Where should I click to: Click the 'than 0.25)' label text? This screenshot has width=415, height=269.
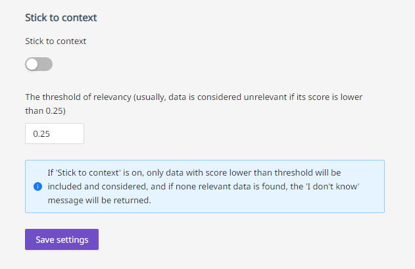click(x=45, y=110)
